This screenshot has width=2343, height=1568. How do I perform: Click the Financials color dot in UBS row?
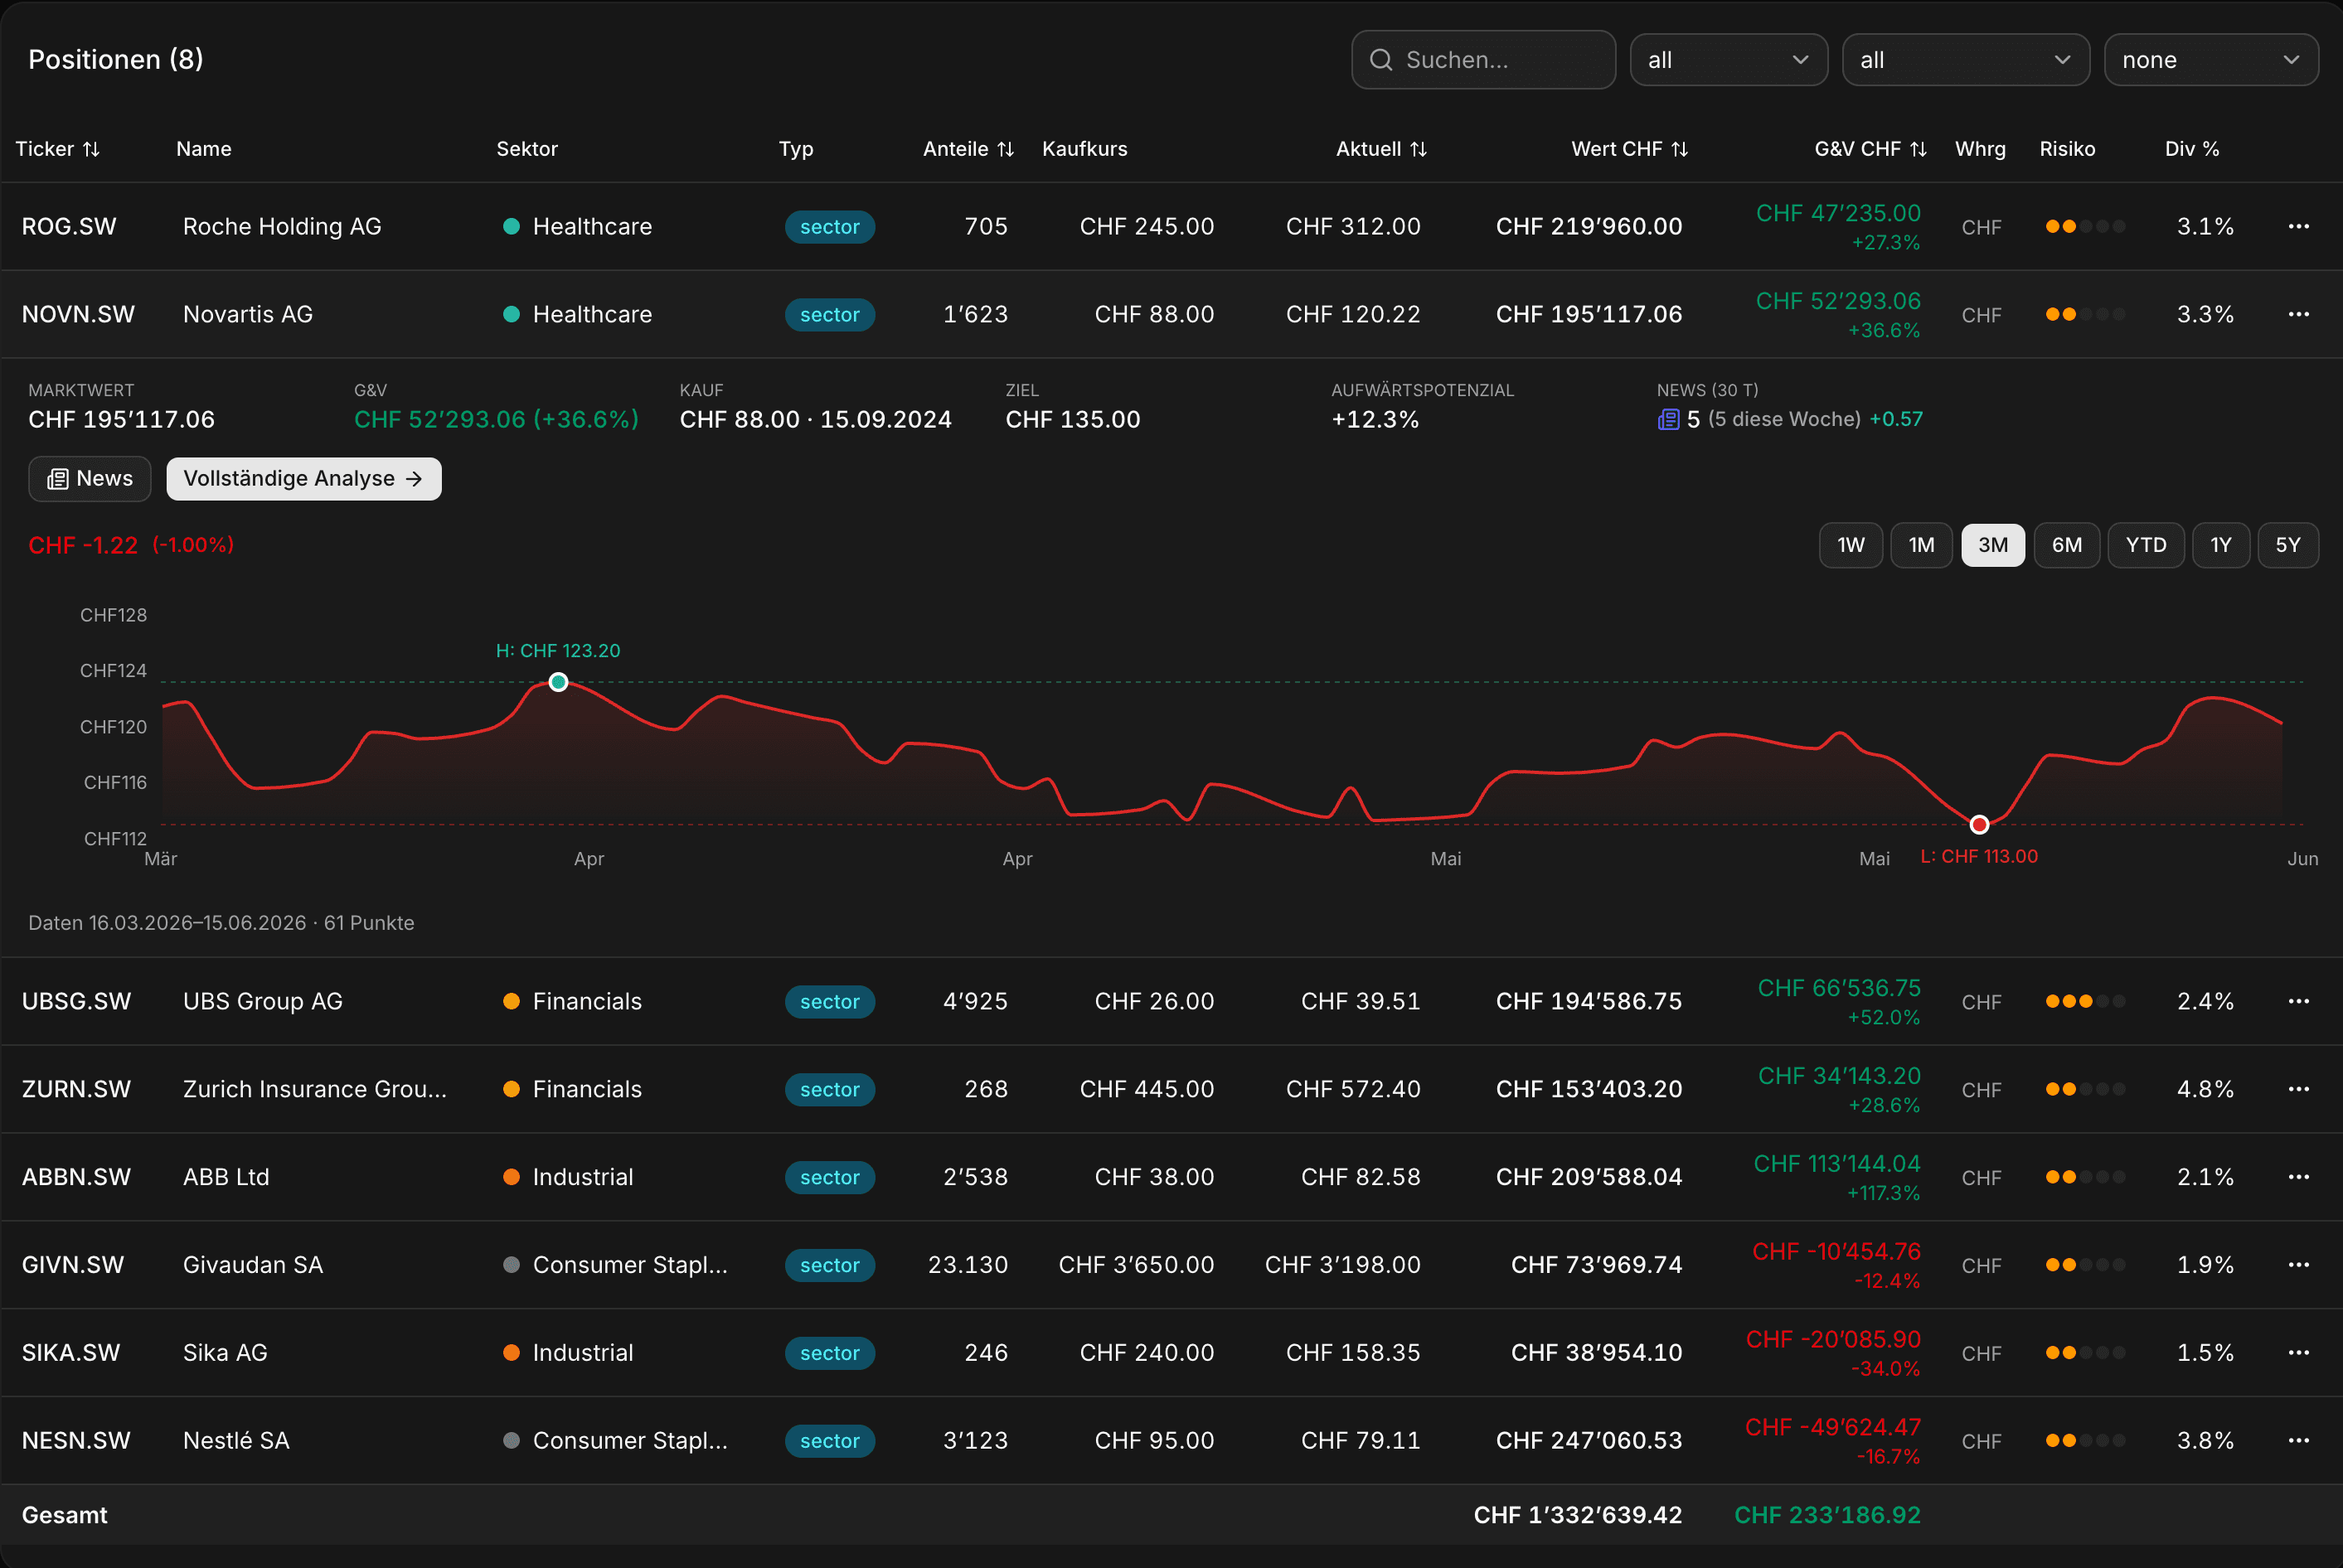click(512, 1001)
